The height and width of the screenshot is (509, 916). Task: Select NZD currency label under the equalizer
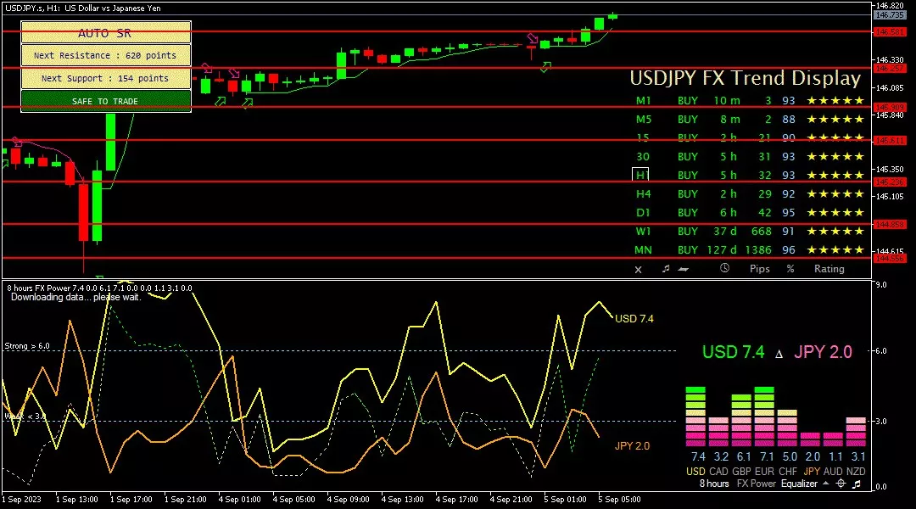coord(856,471)
